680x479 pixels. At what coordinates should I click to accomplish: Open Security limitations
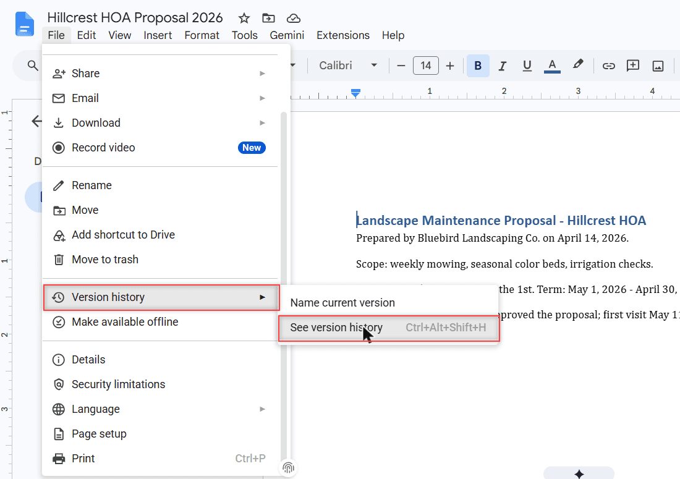pyautogui.click(x=161, y=384)
